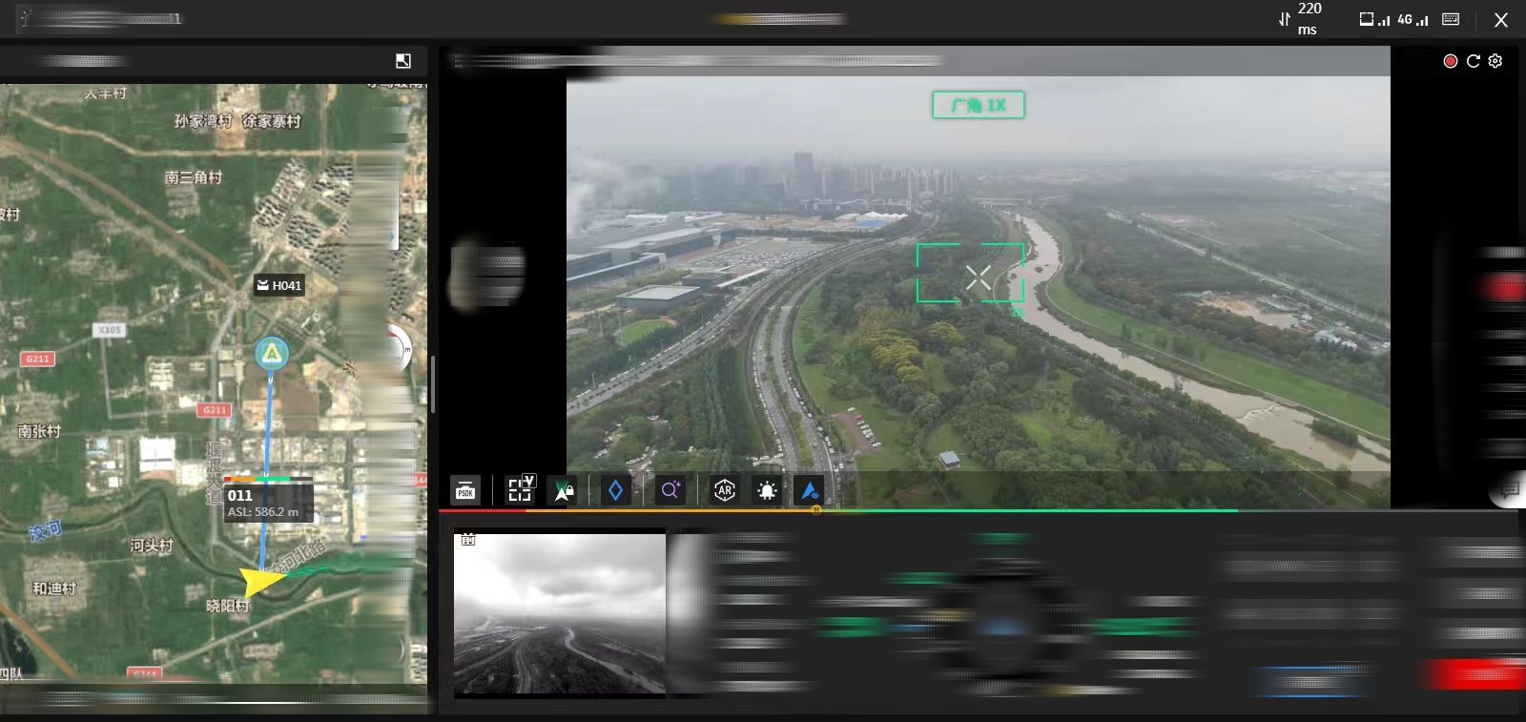Click the frame-select target tracking icon
Image resolution: width=1526 pixels, height=722 pixels.
pyautogui.click(x=520, y=489)
